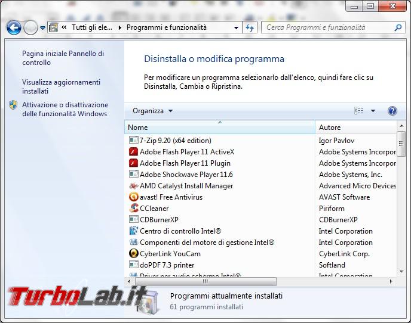Select "avast! Free Antivirus" entry
Screen dimensions: 411x323
[x=171, y=197]
